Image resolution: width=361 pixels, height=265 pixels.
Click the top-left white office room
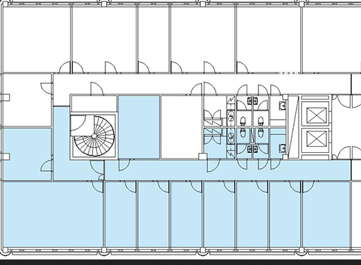click(x=37, y=39)
